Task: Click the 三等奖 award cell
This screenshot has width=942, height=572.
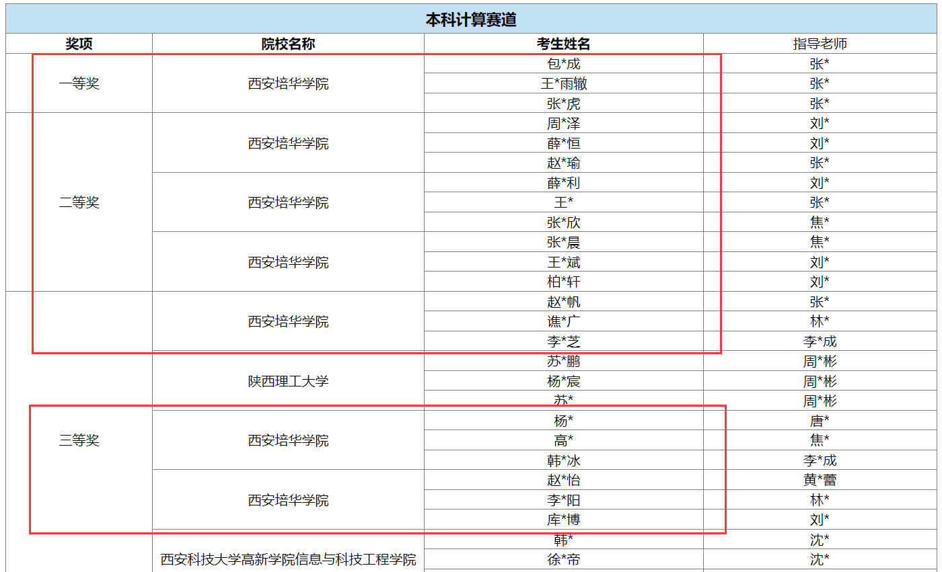Action: pyautogui.click(x=79, y=441)
